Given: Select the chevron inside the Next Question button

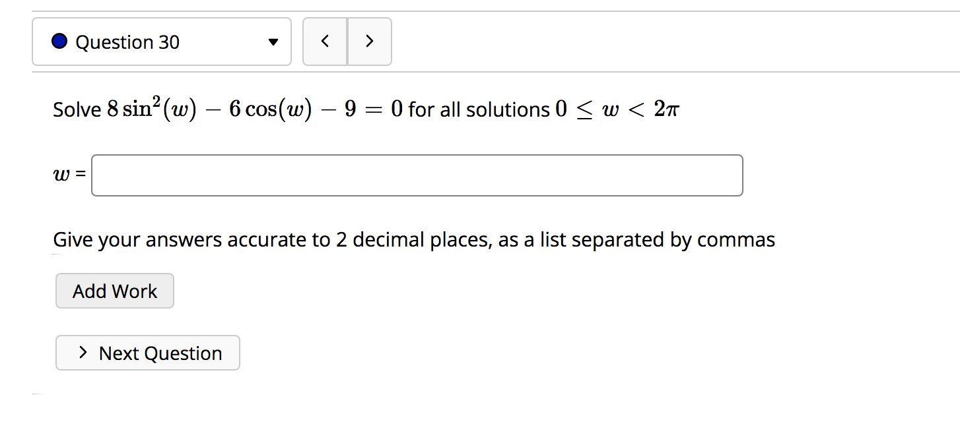Looking at the screenshot, I should click(83, 353).
